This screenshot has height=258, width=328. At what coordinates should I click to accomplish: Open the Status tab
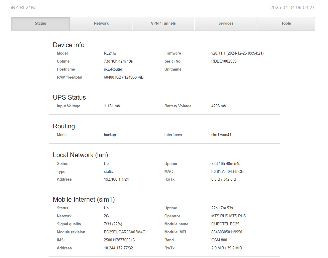(41, 23)
